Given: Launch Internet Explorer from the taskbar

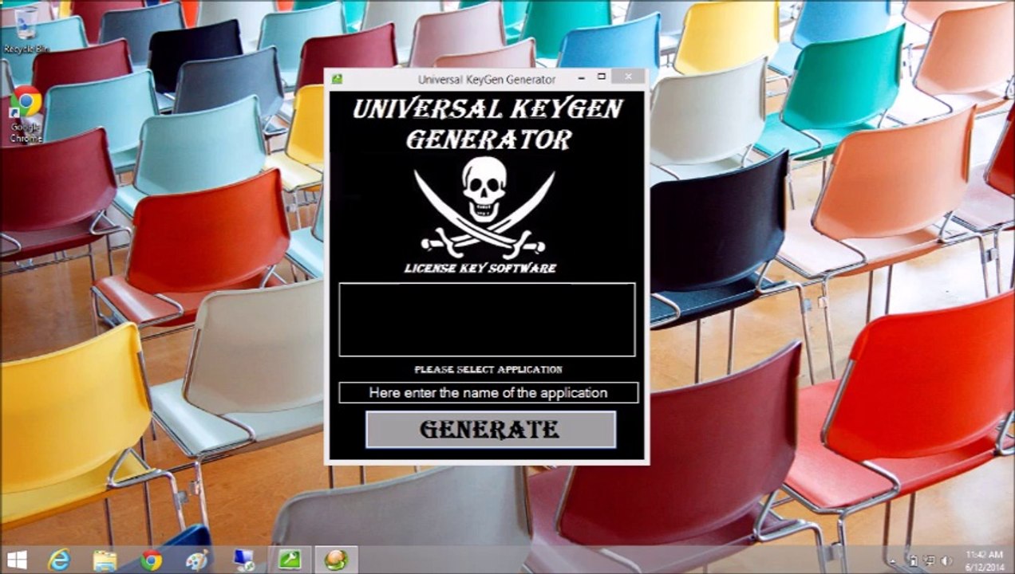Looking at the screenshot, I should click(x=59, y=560).
